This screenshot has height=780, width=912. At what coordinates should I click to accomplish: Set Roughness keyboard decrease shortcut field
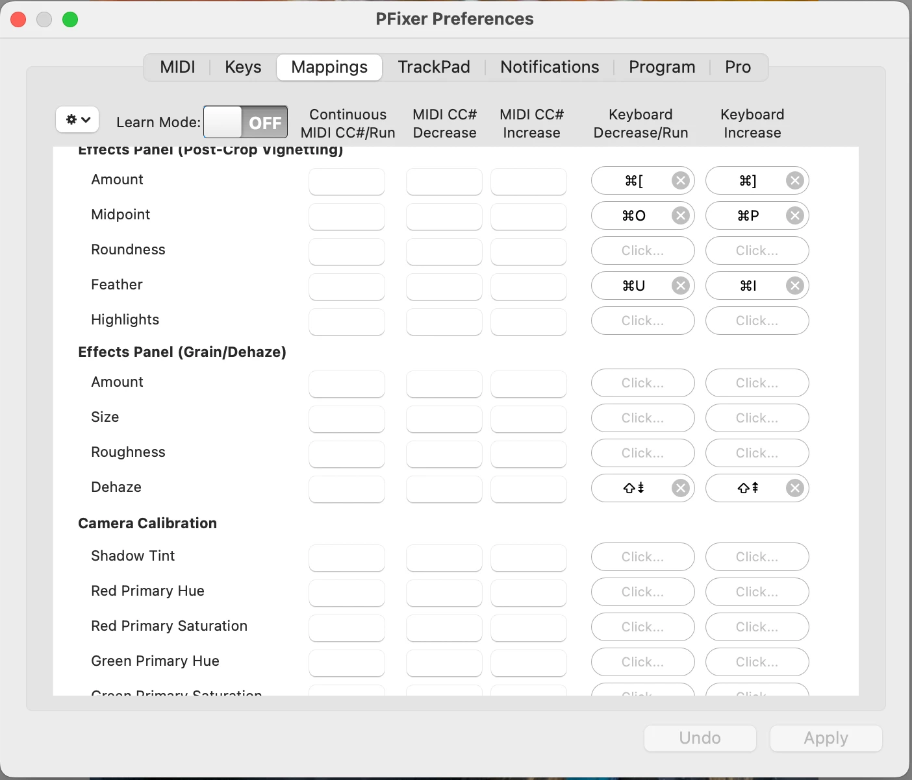tap(643, 454)
